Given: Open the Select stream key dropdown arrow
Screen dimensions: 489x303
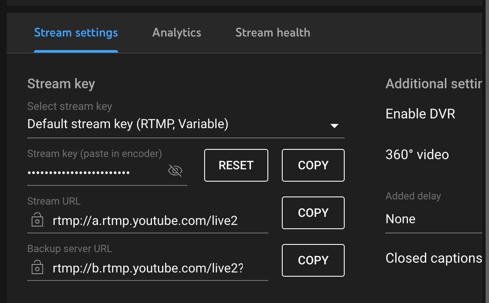Looking at the screenshot, I should [334, 126].
